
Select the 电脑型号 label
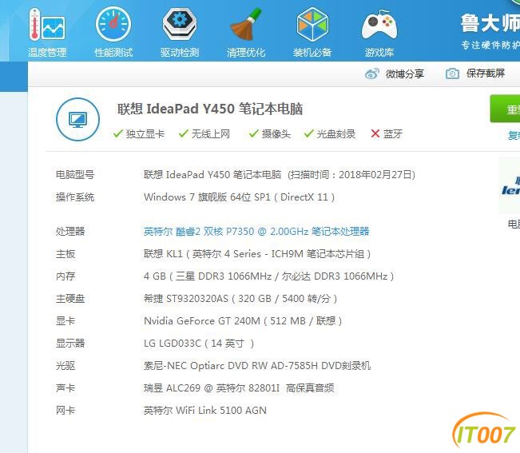pos(75,175)
